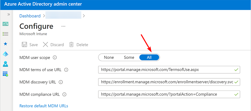Open the more options ellipsis beside Configure
This screenshot has width=251, height=111.
[x=64, y=26]
